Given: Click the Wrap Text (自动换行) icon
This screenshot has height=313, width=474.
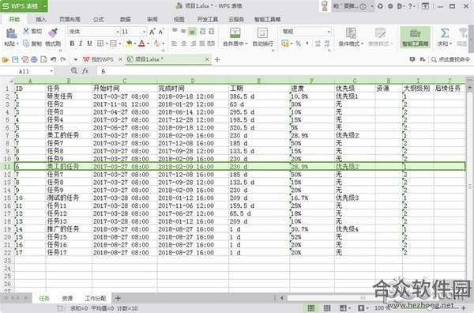Looking at the screenshot, I should tap(262, 33).
